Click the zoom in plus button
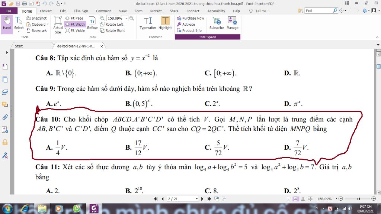The height and width of the screenshot is (214, 381). click(374, 199)
